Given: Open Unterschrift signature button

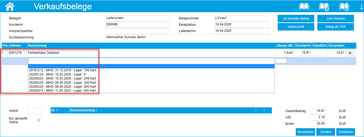Looking at the screenshot, I should click(296, 27).
